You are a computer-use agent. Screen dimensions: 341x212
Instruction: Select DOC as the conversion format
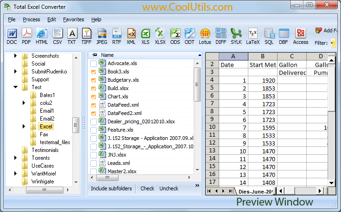point(12,36)
